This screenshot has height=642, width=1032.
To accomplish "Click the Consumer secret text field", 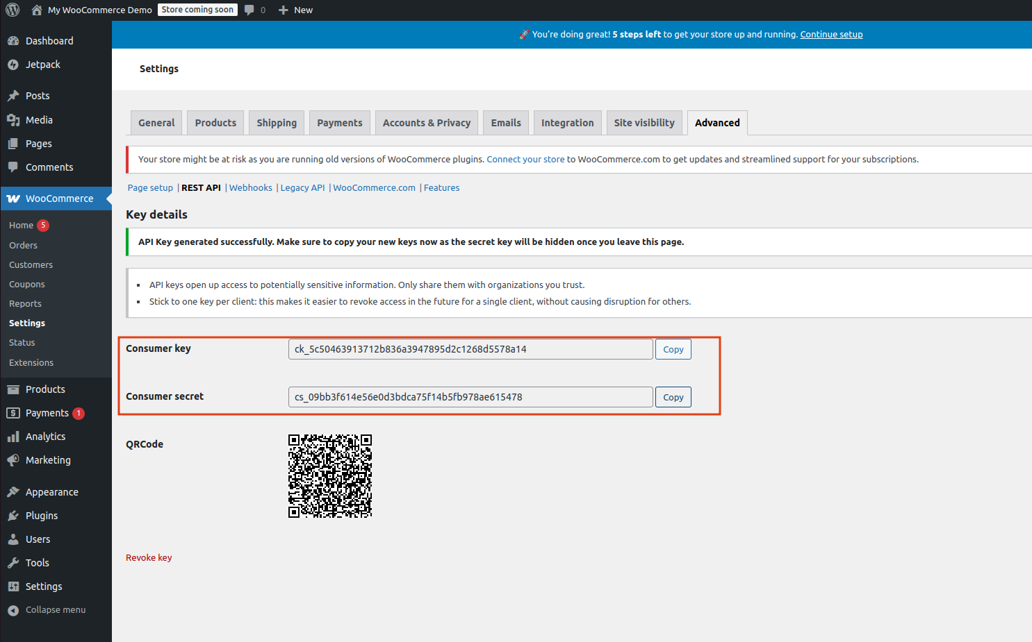I will point(470,397).
